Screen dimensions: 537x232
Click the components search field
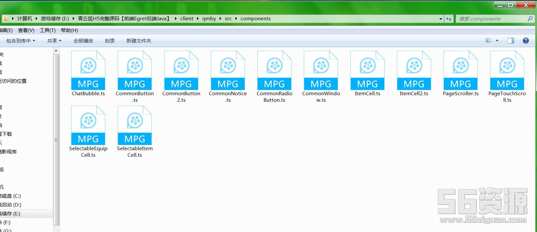[491, 19]
